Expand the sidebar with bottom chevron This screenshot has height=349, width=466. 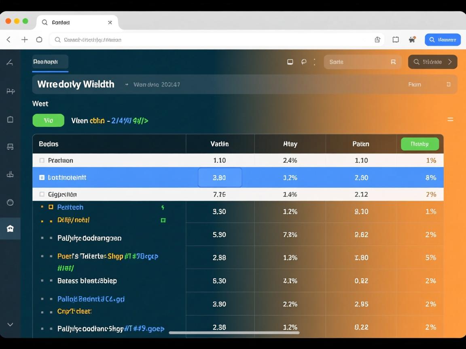pos(10,324)
